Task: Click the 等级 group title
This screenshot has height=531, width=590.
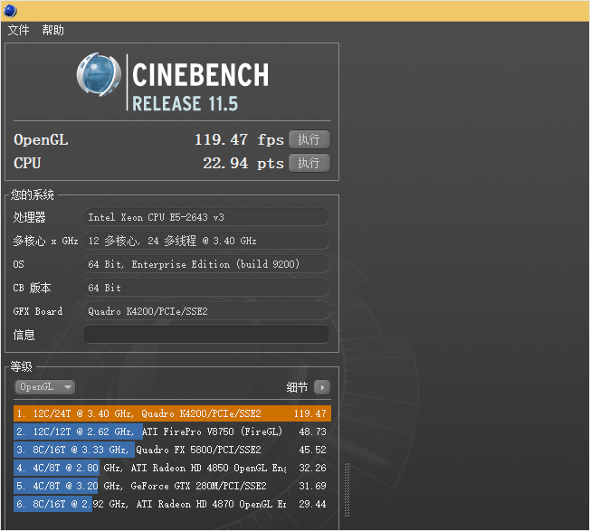Action: click(x=21, y=366)
